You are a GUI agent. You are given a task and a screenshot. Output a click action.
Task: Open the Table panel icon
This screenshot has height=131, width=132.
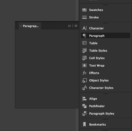[84, 43]
